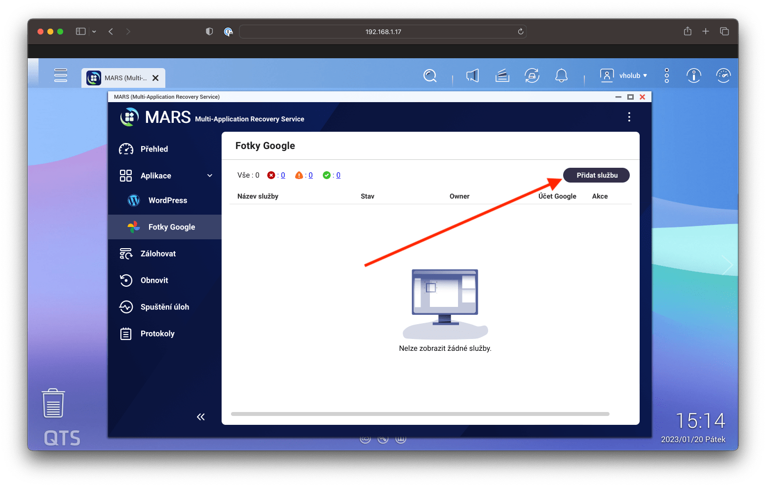Open background tasks stacked-layers icon

[x=502, y=75]
